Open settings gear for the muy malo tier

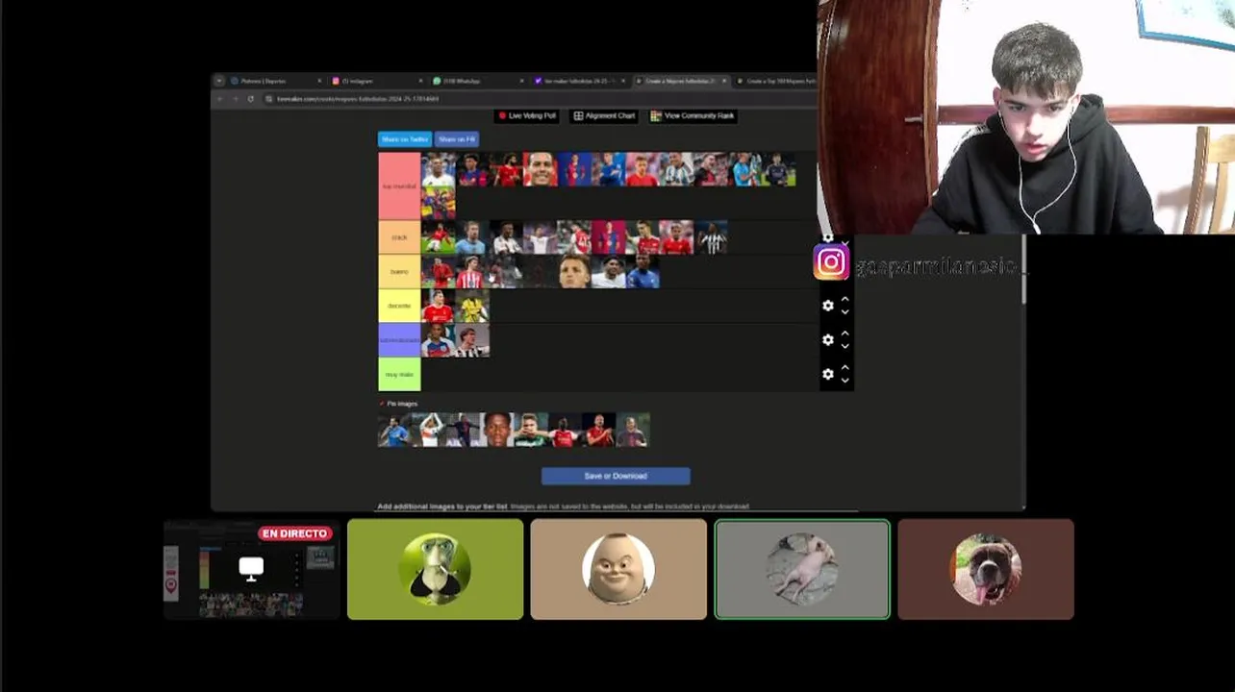(827, 374)
